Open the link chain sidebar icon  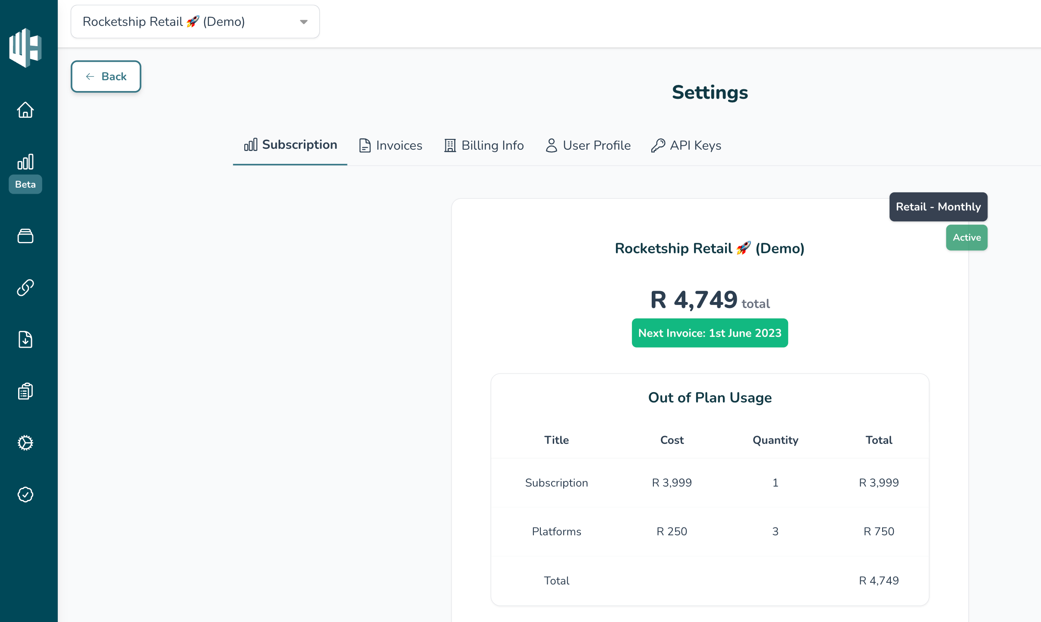[25, 288]
